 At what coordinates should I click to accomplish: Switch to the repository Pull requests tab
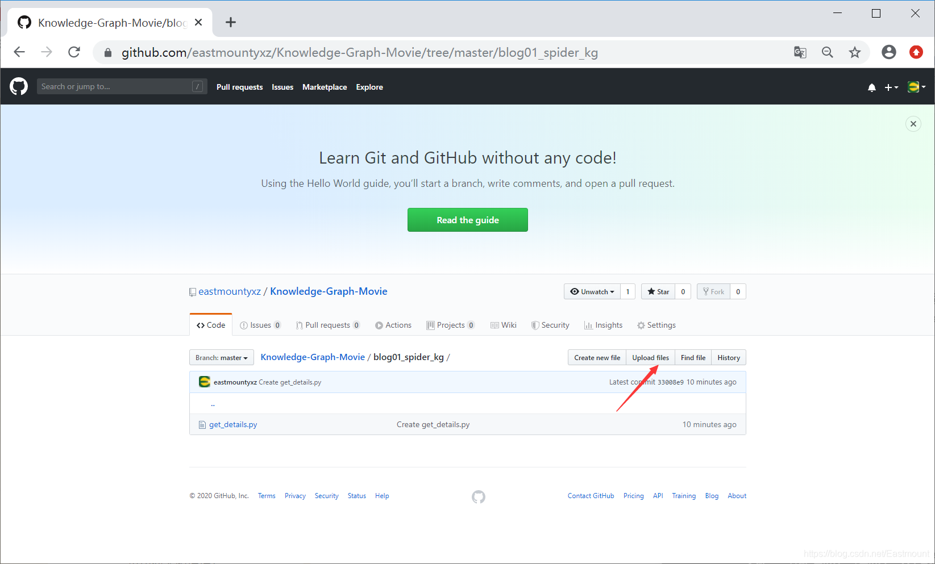click(x=328, y=325)
